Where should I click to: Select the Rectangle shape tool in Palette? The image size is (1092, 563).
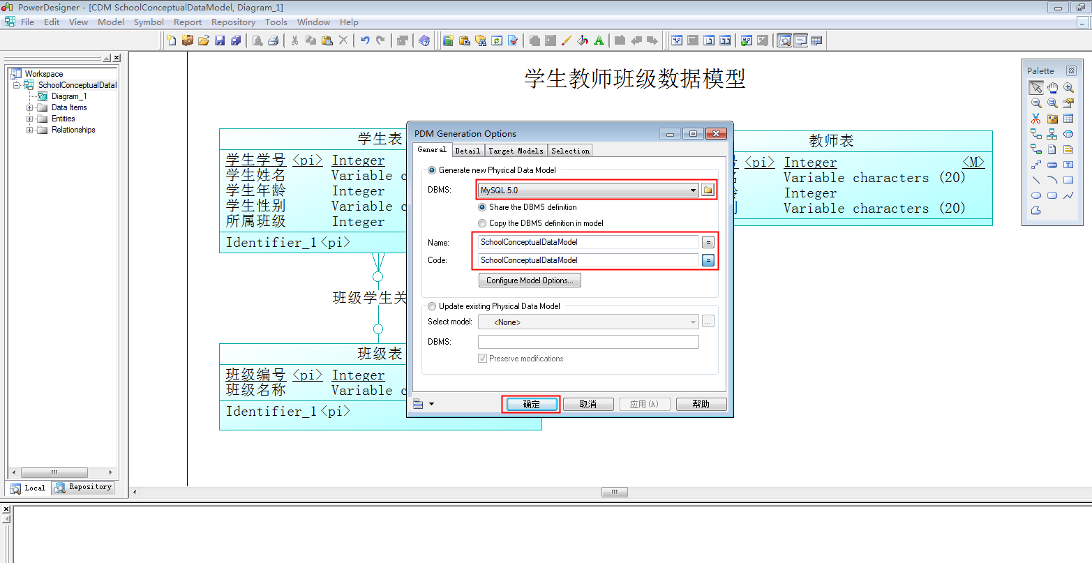(x=1068, y=180)
